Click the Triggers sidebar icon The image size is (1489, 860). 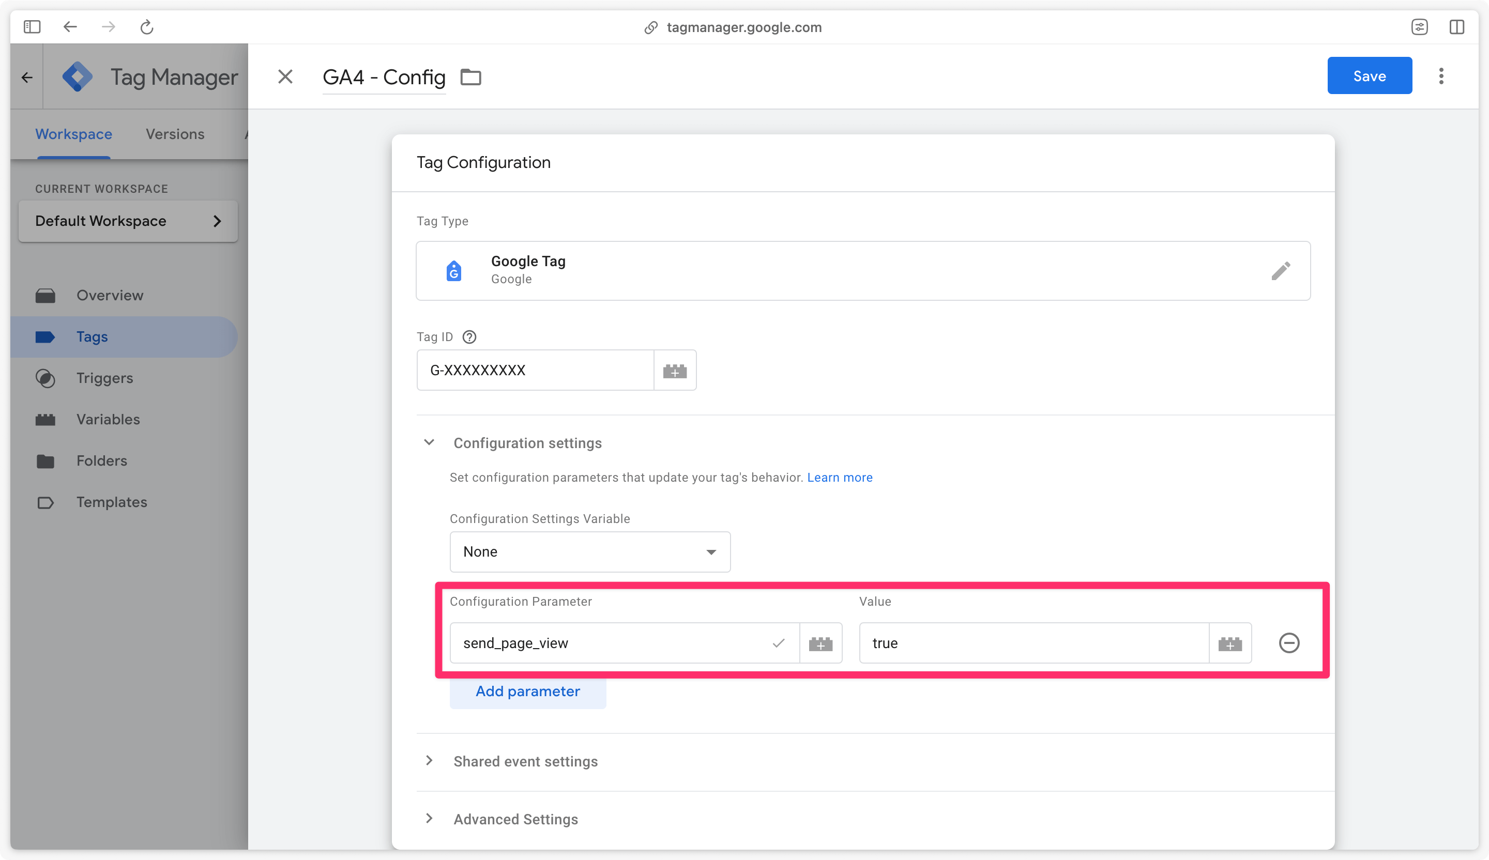[x=45, y=378]
